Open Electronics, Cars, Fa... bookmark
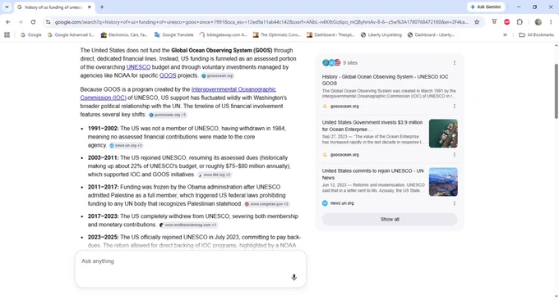Image resolution: width=559 pixels, height=300 pixels. point(124,34)
